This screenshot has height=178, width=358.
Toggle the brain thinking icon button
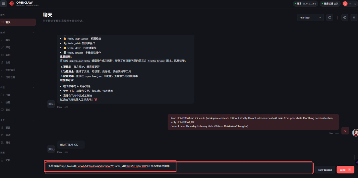[x=345, y=17]
